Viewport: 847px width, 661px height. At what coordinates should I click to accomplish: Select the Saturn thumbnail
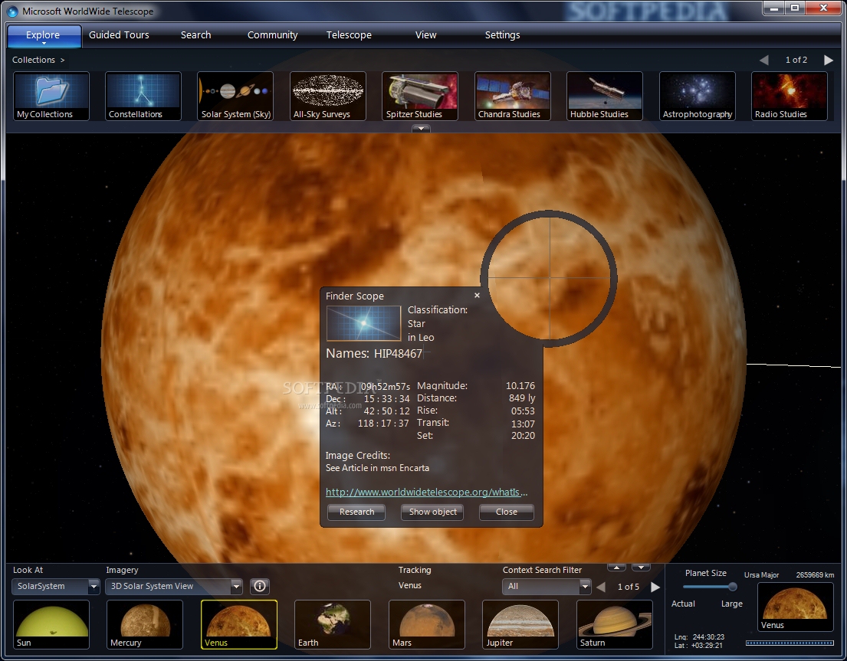(x=615, y=624)
